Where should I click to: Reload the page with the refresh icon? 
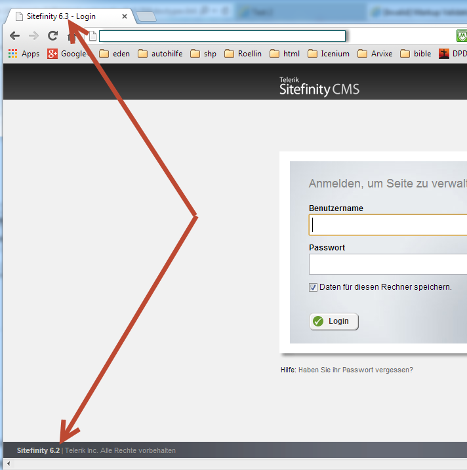click(x=53, y=35)
